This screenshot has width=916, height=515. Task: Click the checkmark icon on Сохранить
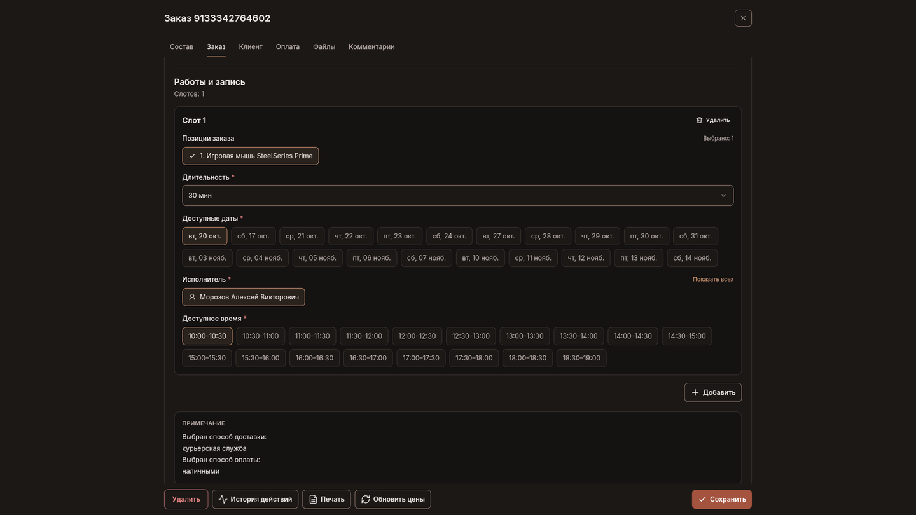(702, 499)
